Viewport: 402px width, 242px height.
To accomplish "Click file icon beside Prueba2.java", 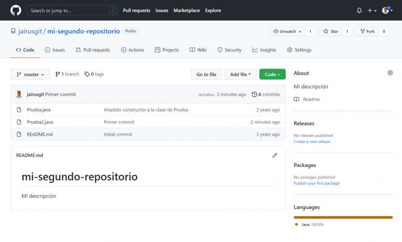I will [x=19, y=122].
